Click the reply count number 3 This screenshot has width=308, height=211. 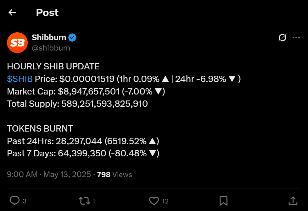coord(25,201)
